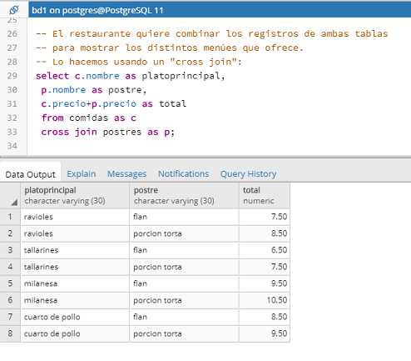The height and width of the screenshot is (361, 411).
Task: Place cursor in 'cross join postres as p;' line
Action: (x=108, y=132)
